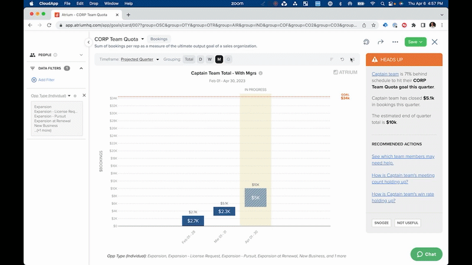This screenshot has height=265, width=472.
Task: Toggle the Chrome side panel icon
Action: [x=423, y=25]
